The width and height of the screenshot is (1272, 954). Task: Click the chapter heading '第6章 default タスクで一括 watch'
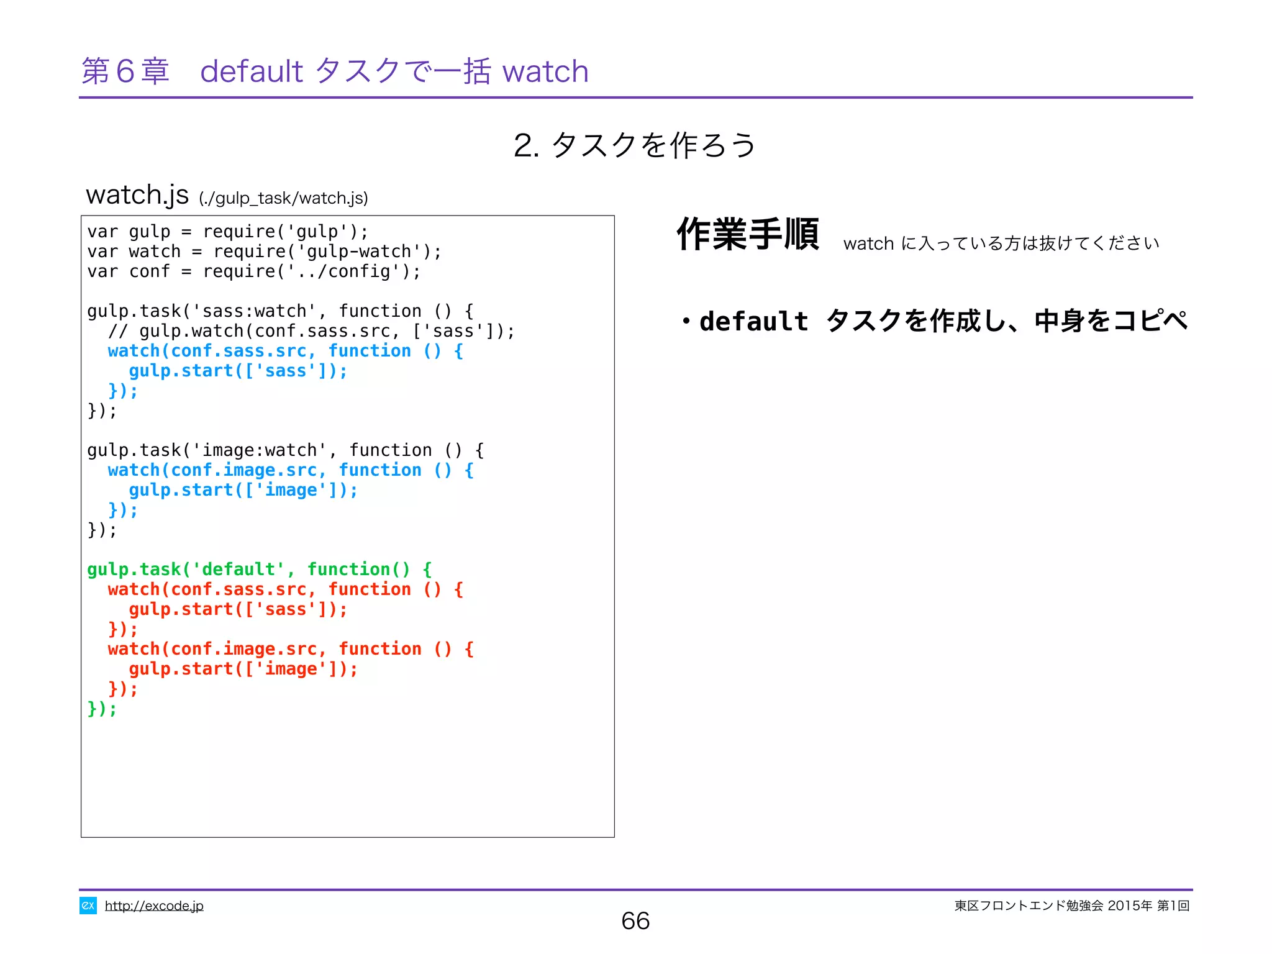[x=335, y=71]
